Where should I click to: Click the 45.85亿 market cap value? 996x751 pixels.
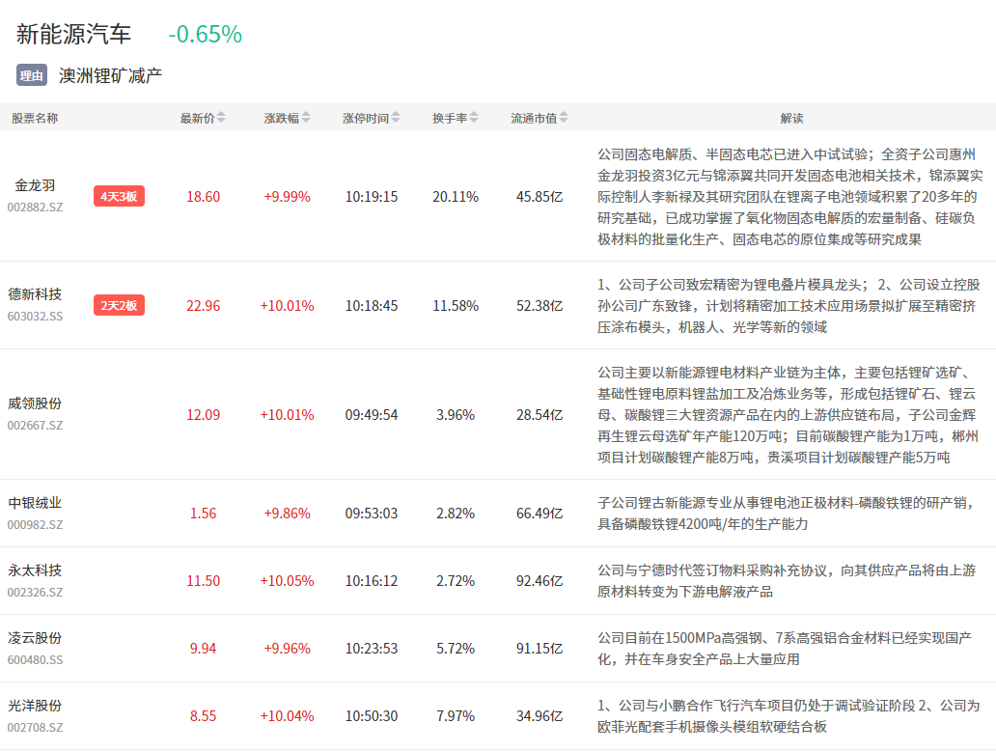pyautogui.click(x=539, y=197)
